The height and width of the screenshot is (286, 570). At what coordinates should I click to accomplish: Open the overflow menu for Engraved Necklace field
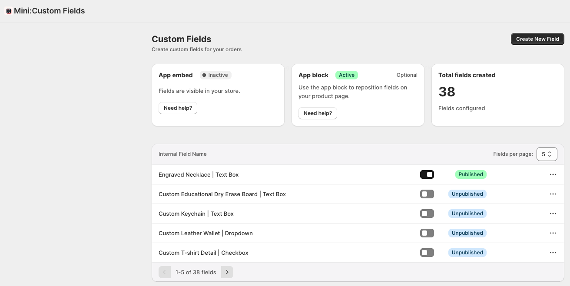(x=553, y=174)
